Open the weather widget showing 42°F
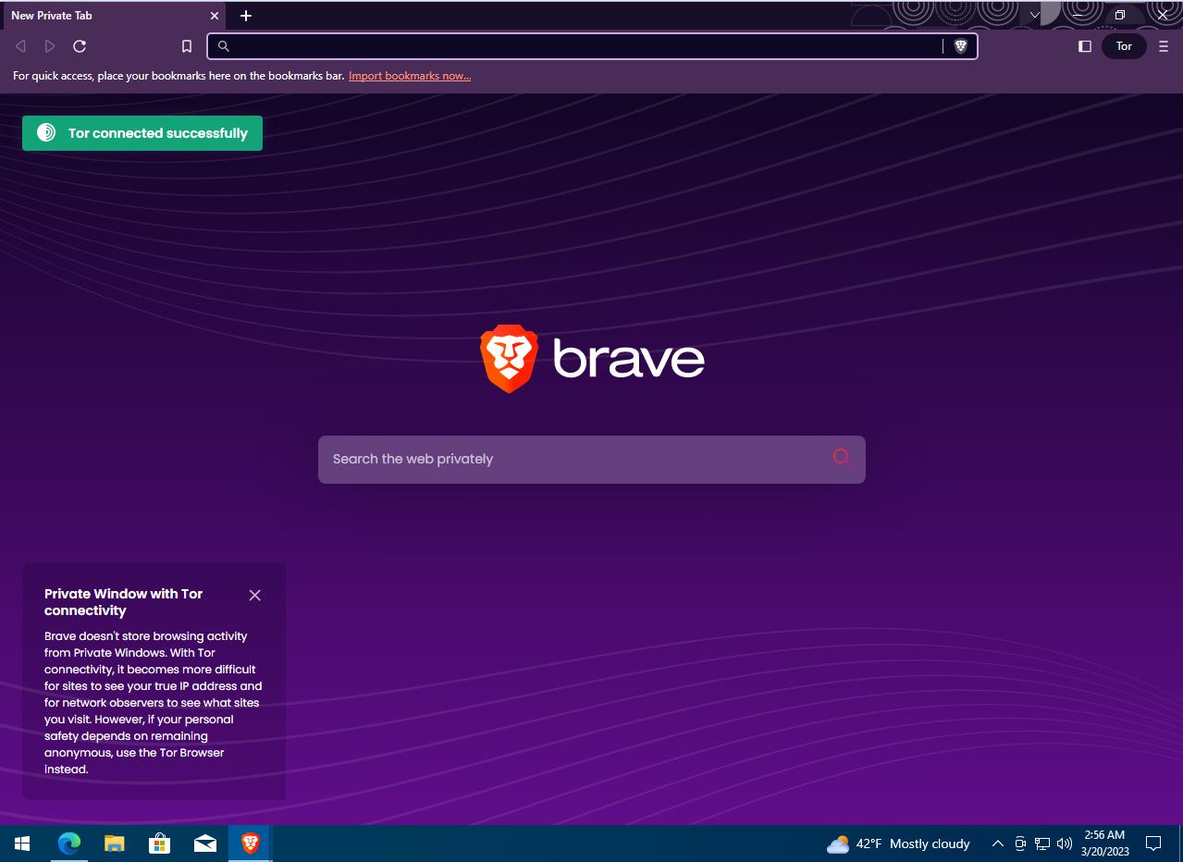Screen dimensions: 1183x862 click(898, 844)
